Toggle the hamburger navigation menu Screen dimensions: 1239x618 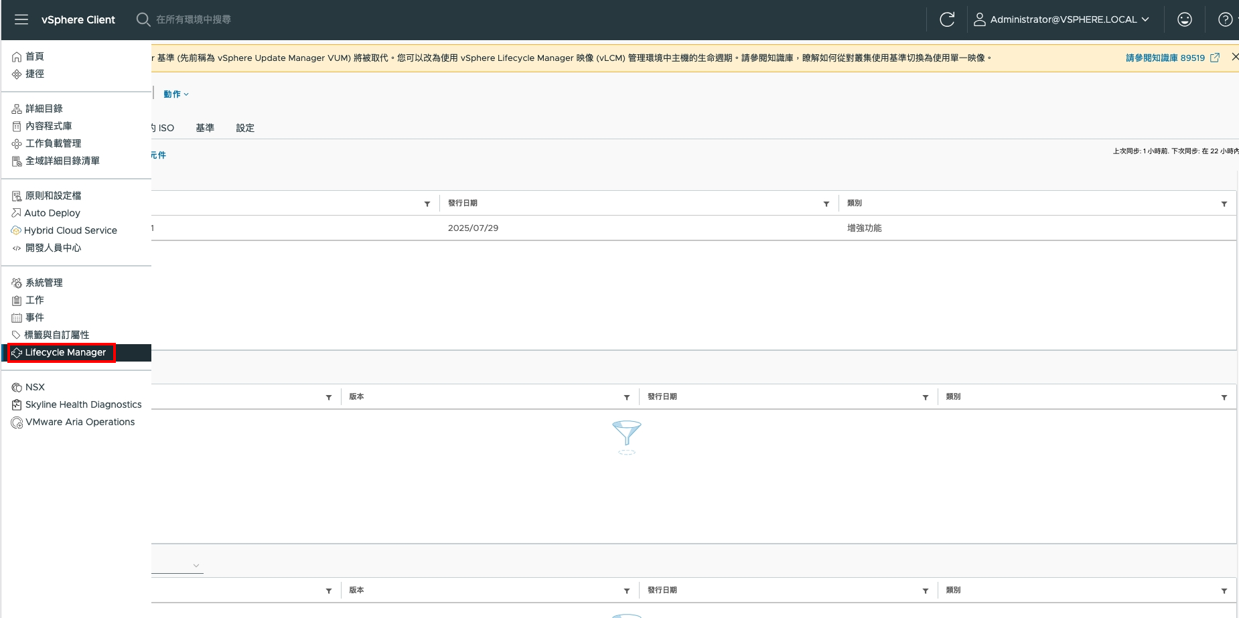(21, 19)
